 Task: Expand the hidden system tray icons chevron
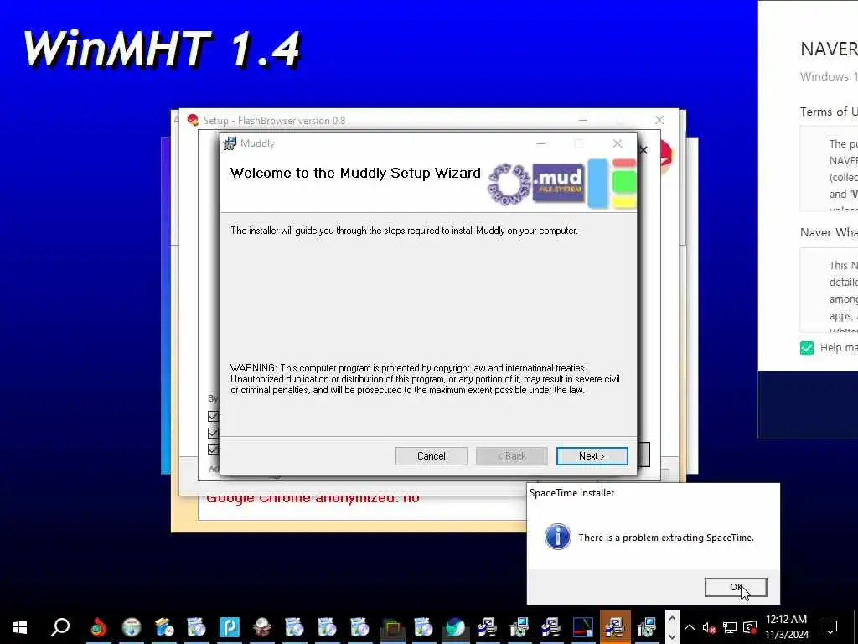point(690,627)
